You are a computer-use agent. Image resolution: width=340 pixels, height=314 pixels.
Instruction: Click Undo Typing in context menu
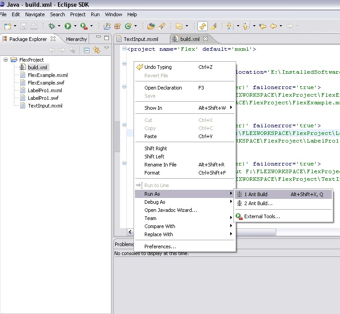pyautogui.click(x=185, y=67)
